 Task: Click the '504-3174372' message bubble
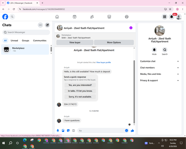[70, 104]
